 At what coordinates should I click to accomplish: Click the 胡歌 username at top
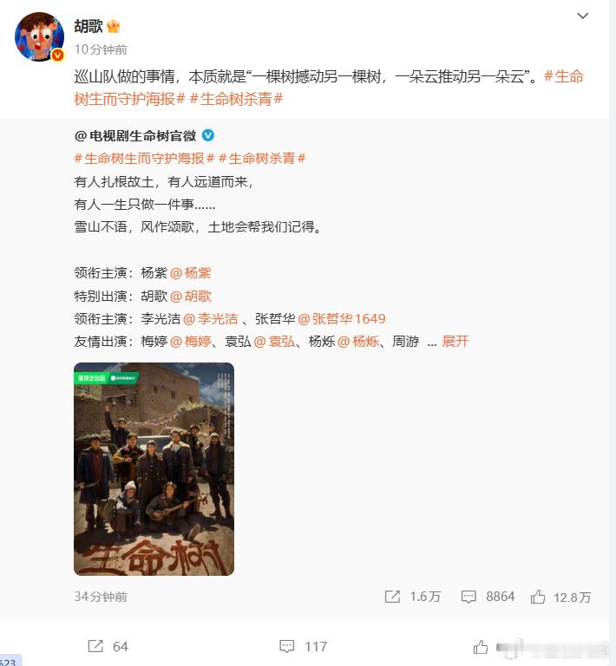tap(88, 26)
